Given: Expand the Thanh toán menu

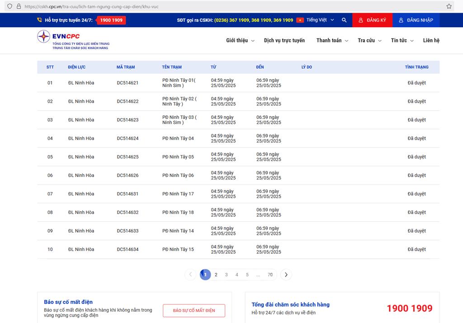Looking at the screenshot, I should click(x=332, y=40).
